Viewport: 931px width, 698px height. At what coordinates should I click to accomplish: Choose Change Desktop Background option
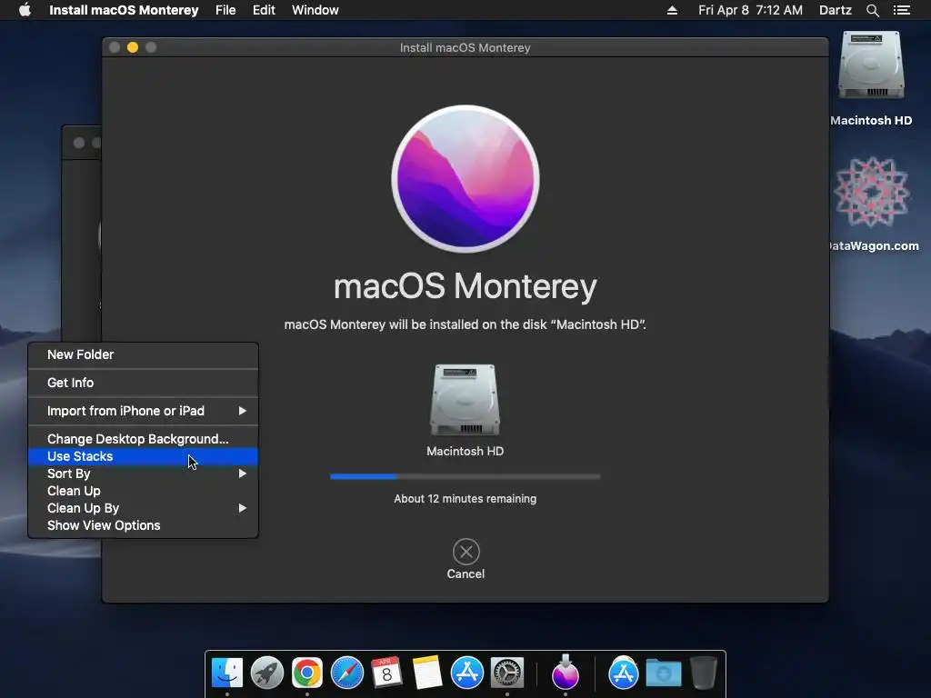click(x=143, y=439)
